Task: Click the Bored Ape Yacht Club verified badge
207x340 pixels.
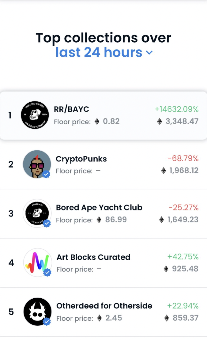Action: [x=47, y=223]
